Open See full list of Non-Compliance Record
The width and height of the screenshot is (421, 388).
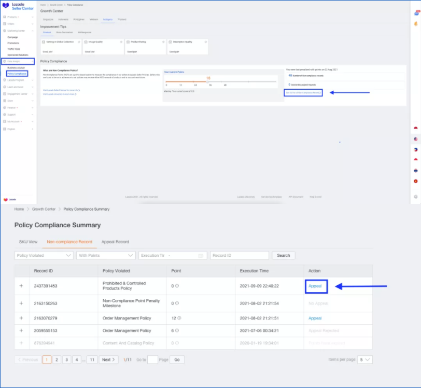(303, 93)
